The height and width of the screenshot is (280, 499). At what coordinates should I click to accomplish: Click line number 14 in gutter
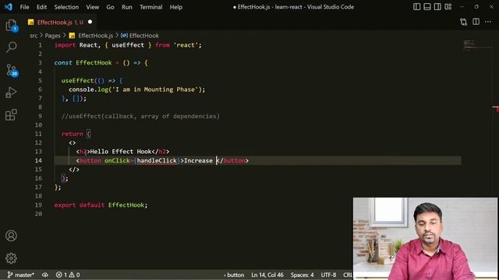click(x=38, y=160)
